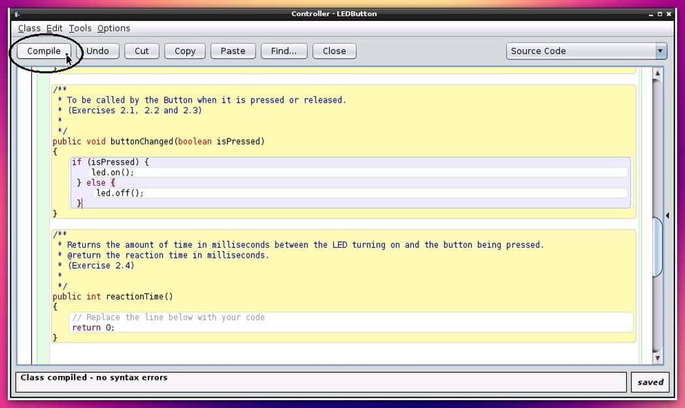Open the Tools menu
The image size is (685, 408).
point(80,28)
